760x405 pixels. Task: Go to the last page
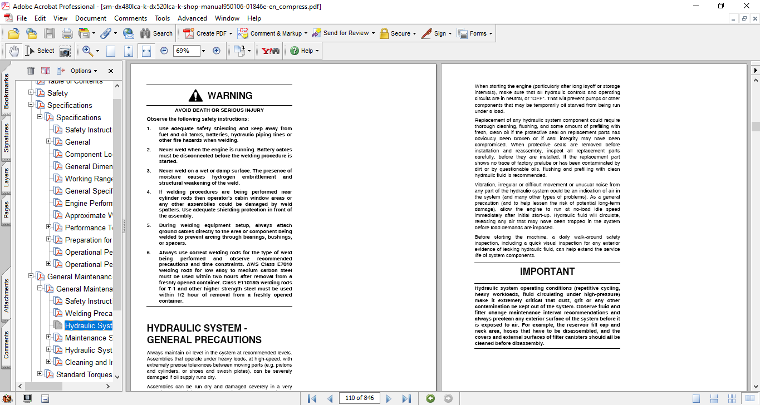pos(406,398)
